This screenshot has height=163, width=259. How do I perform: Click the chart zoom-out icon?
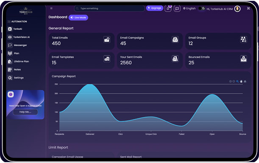click(x=234, y=81)
